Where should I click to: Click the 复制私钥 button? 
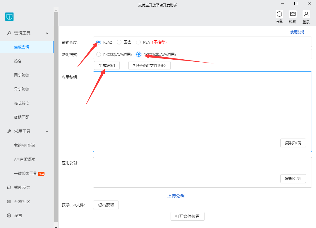(293, 143)
